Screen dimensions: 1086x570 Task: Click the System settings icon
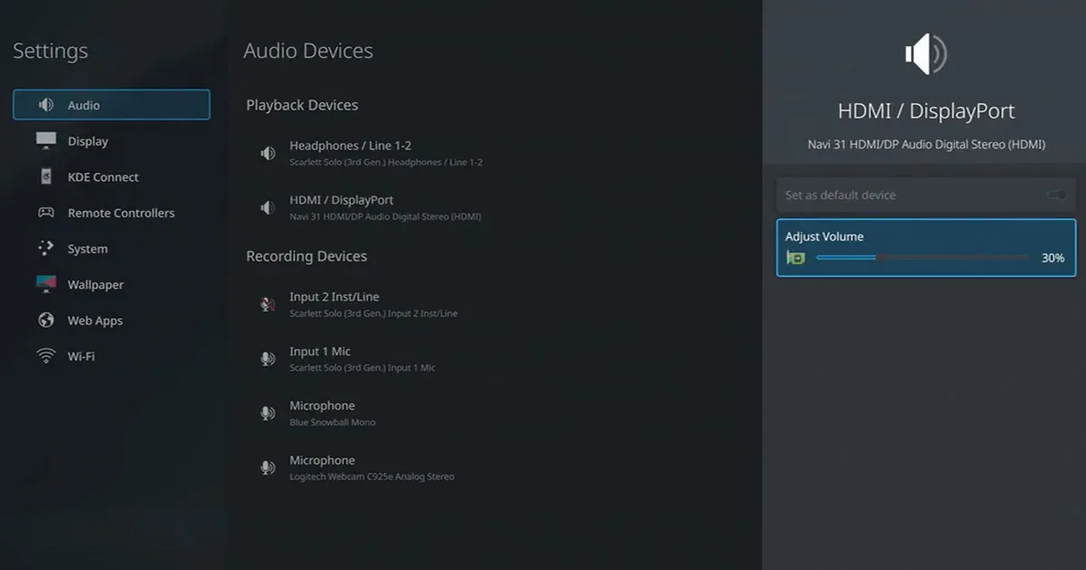[x=46, y=249]
